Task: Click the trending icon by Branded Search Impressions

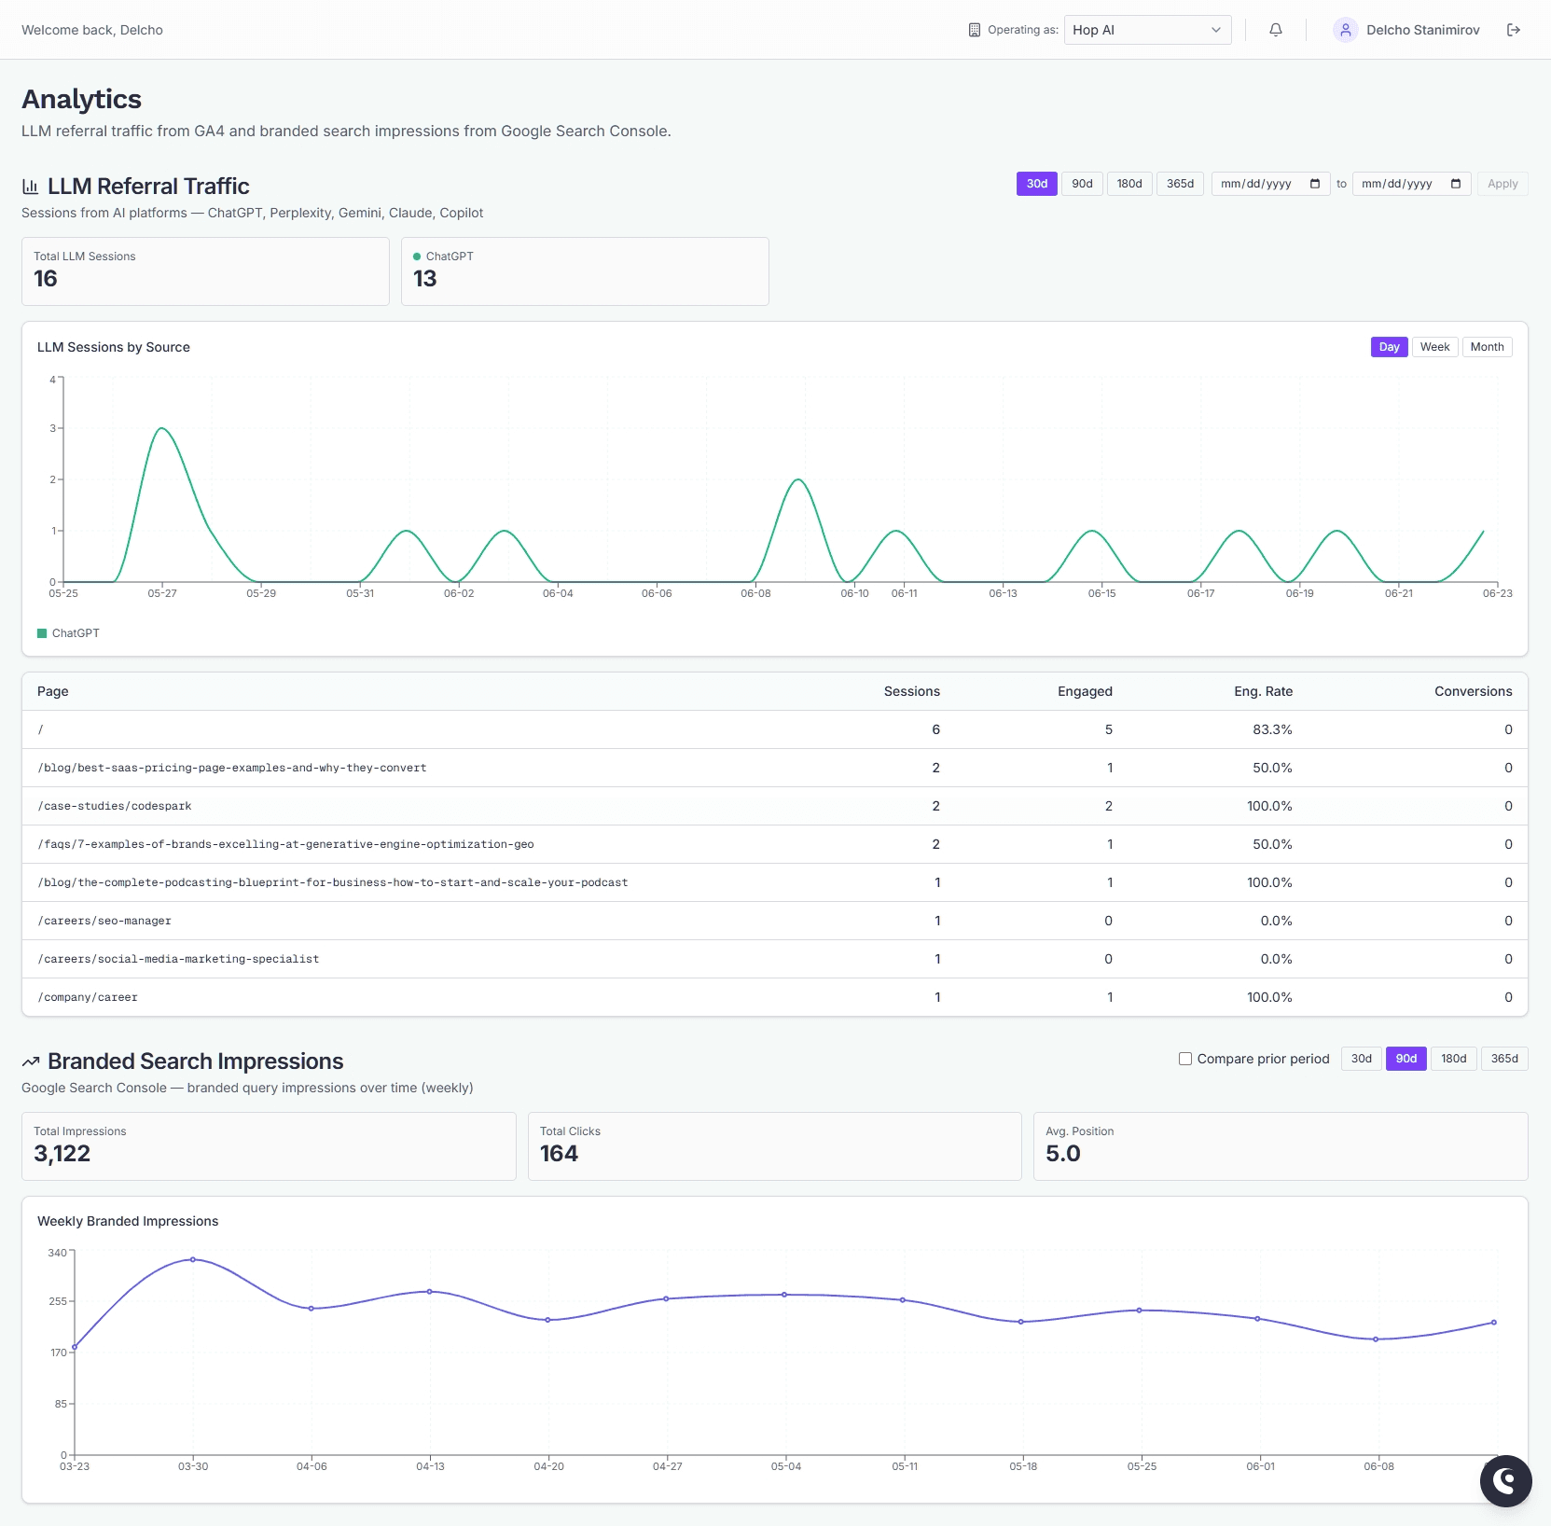Action: coord(31,1061)
